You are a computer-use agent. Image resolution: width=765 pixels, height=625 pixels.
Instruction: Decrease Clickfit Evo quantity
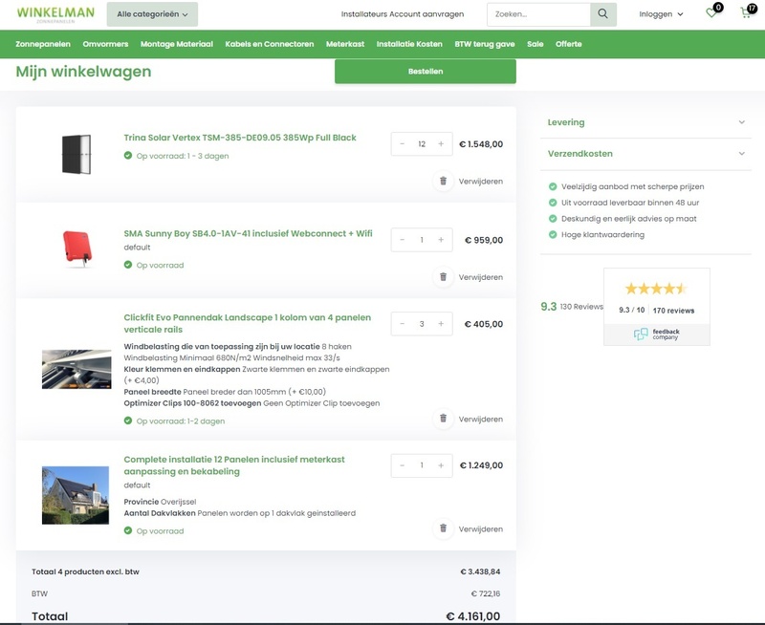point(403,324)
